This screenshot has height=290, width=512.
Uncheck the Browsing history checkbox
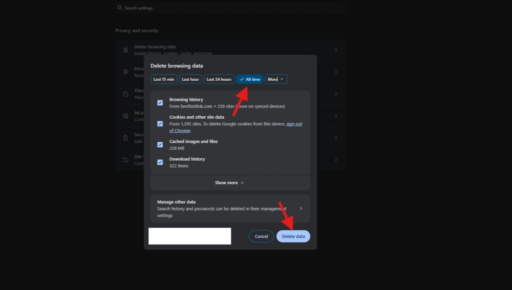pyautogui.click(x=160, y=103)
